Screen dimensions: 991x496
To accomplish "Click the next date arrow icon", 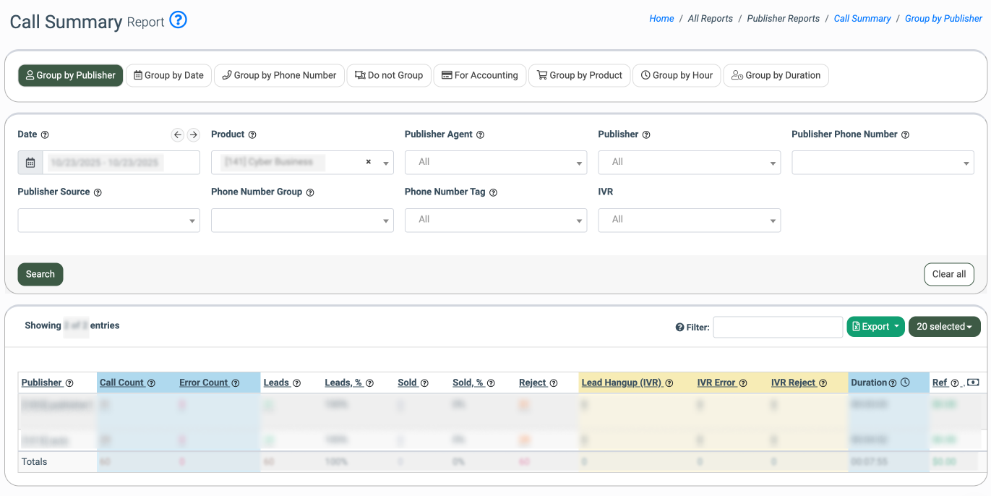I will point(193,134).
